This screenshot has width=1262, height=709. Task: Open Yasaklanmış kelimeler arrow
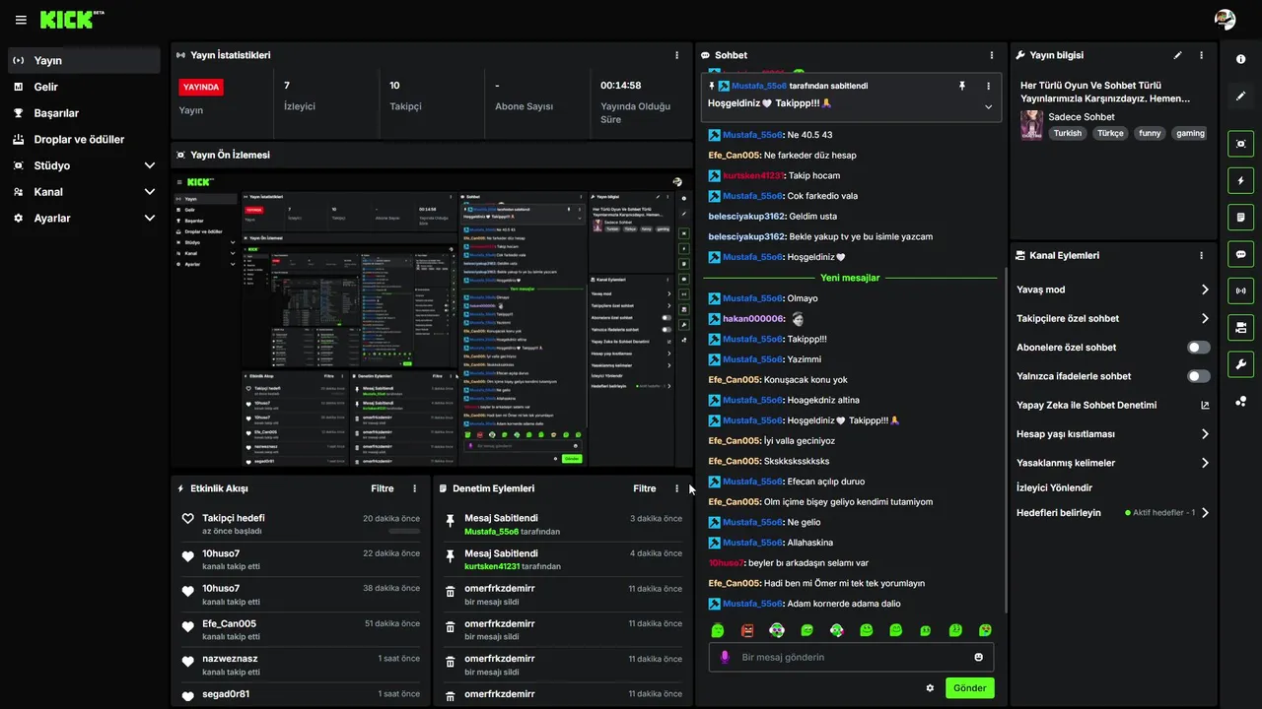tap(1205, 463)
